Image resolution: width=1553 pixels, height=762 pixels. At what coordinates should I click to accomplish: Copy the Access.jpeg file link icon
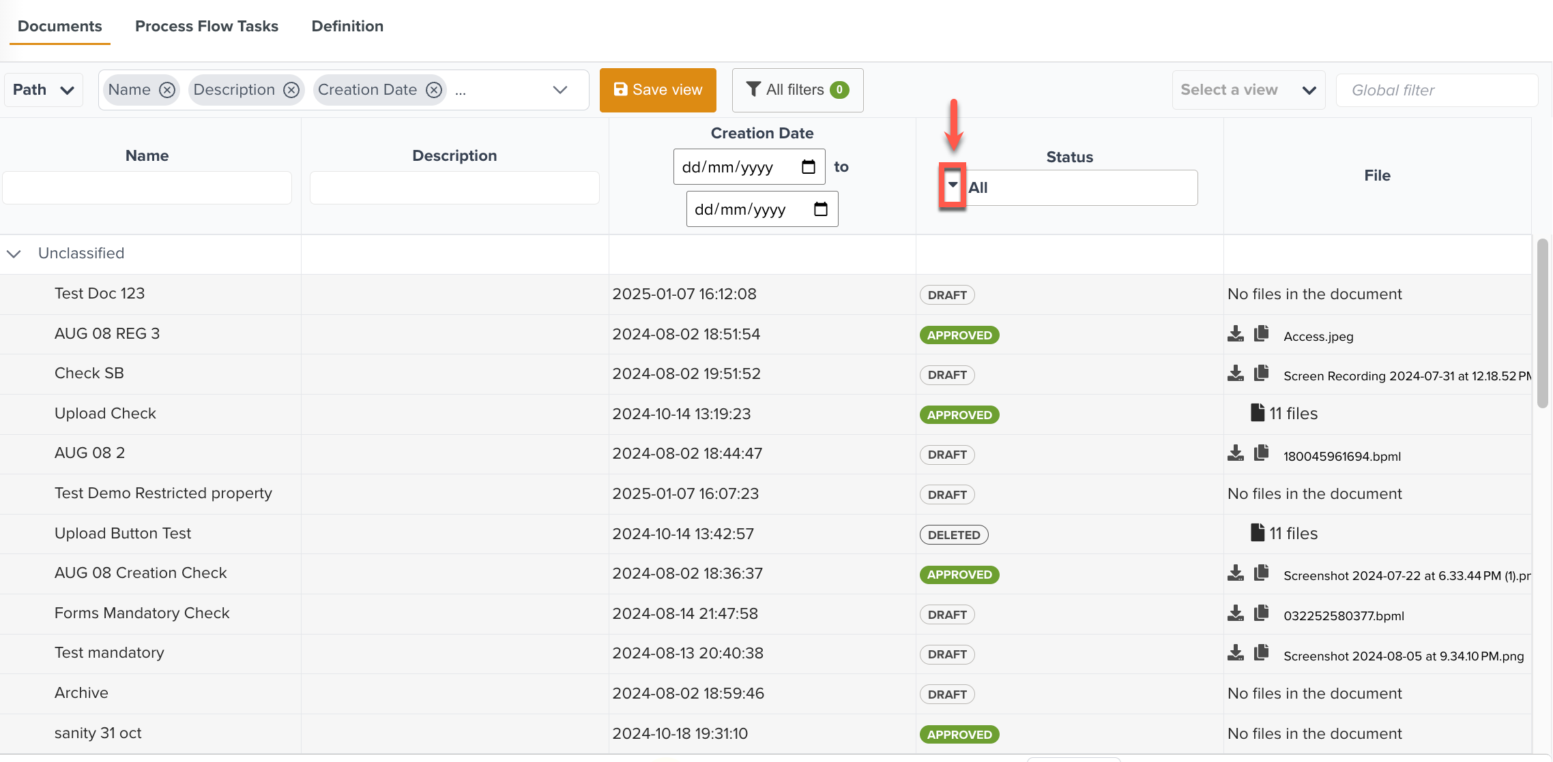pos(1261,333)
